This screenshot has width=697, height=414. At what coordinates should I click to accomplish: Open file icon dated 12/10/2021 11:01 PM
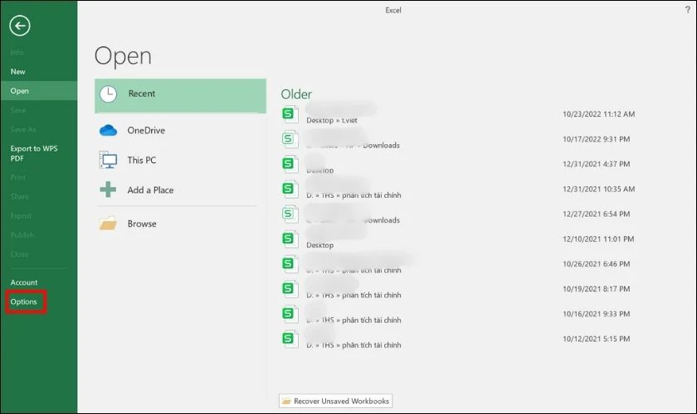[x=290, y=238]
